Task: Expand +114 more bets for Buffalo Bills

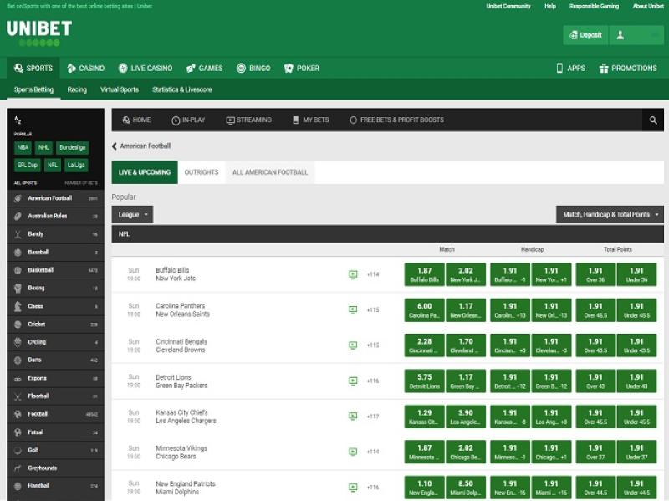Action: 373,274
